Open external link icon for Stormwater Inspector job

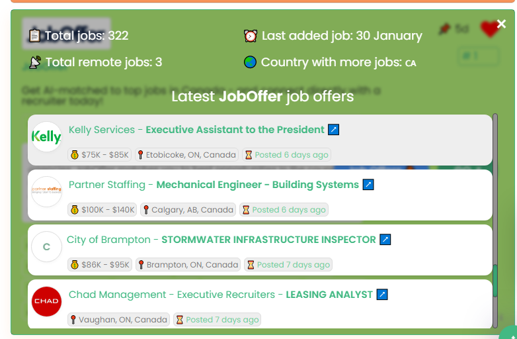tap(385, 239)
